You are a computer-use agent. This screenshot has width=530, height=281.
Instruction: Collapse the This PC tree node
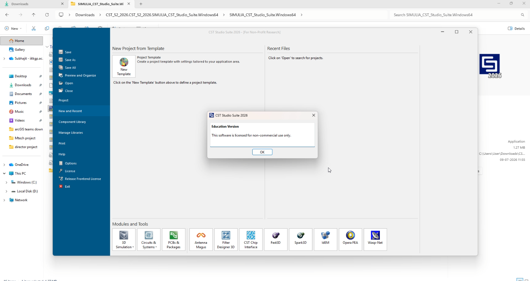[x=4, y=174]
